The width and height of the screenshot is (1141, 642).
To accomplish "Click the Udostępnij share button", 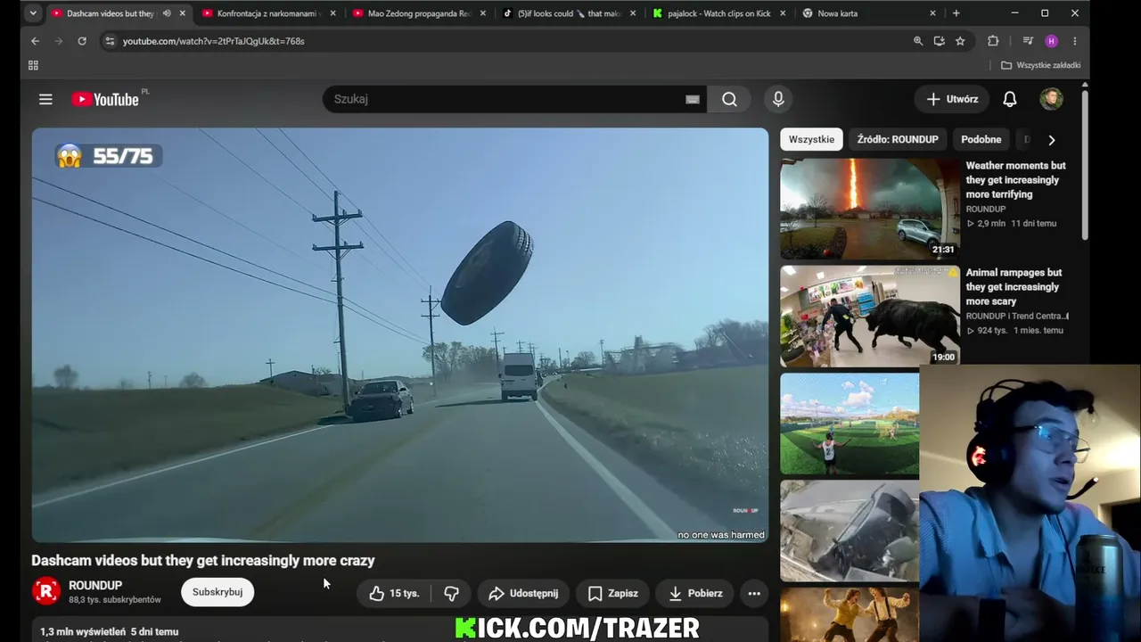I will tap(524, 593).
